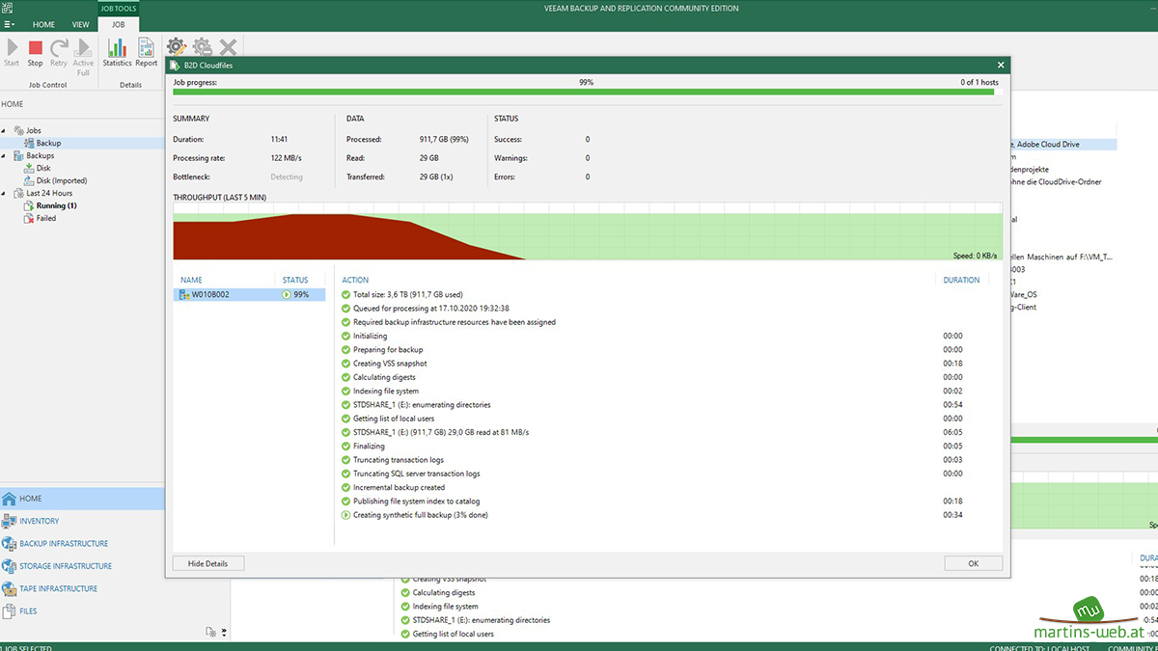
Task: Expand the navigation pane overflow chevron
Action: coord(224,634)
